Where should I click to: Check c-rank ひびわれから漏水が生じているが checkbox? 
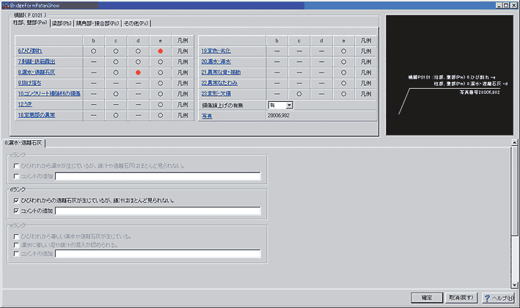tap(16, 166)
